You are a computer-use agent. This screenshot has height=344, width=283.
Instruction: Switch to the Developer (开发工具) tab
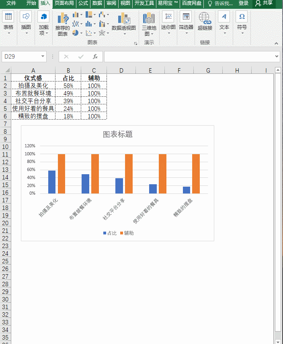(144, 3)
